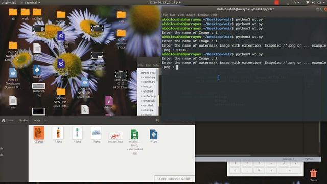Screen dimensions: 327x184
Task: Switch to csvfile.py in editor open files
Action: [x=149, y=82]
